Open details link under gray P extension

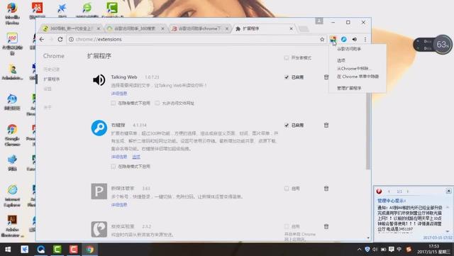coord(119,205)
